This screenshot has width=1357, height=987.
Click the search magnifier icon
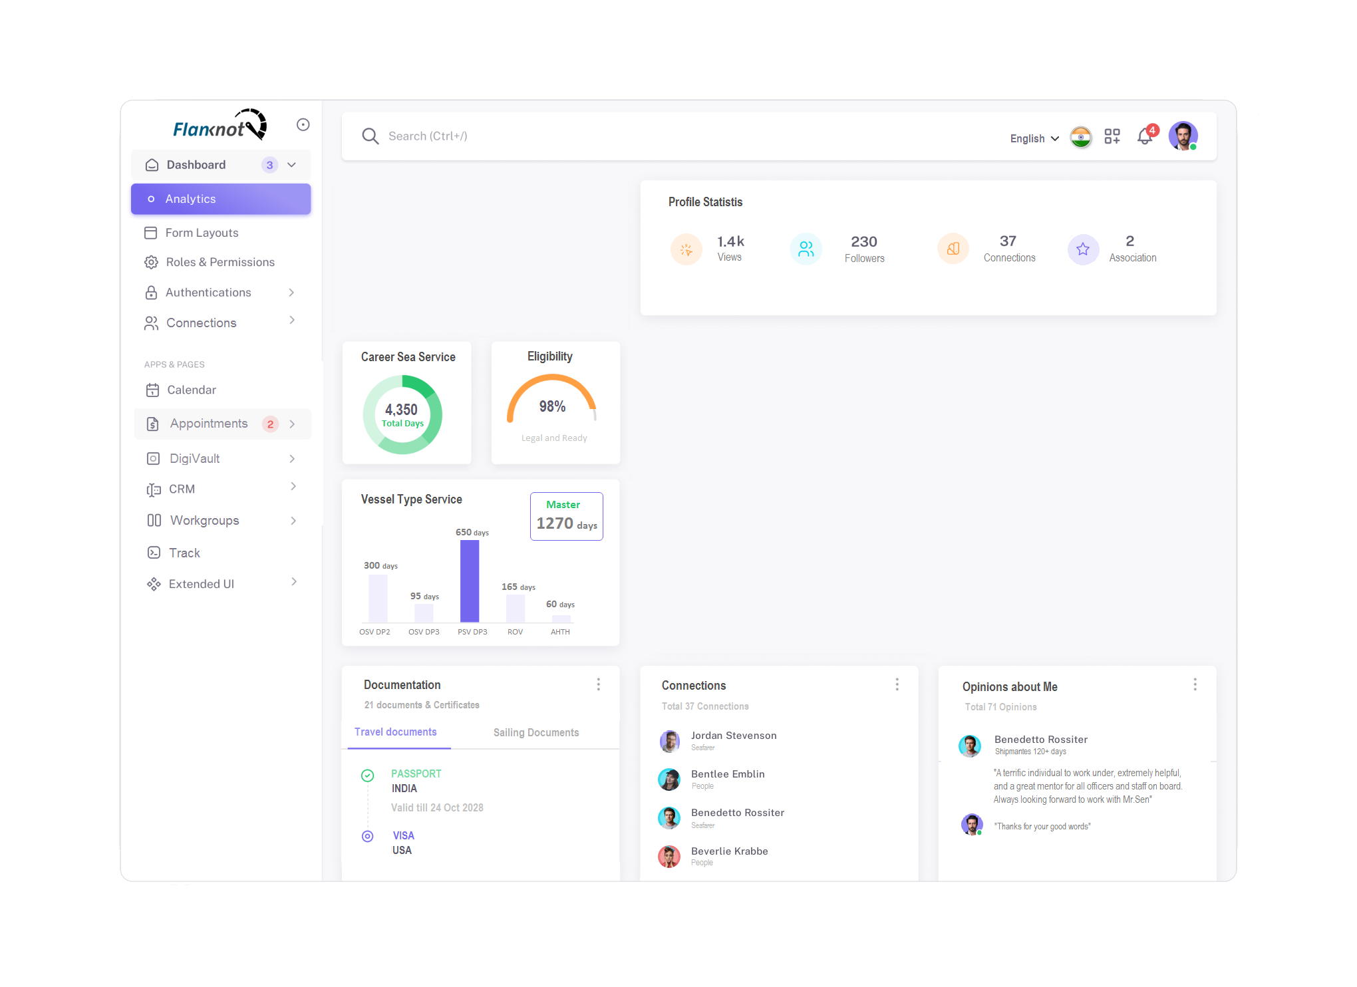(x=371, y=136)
